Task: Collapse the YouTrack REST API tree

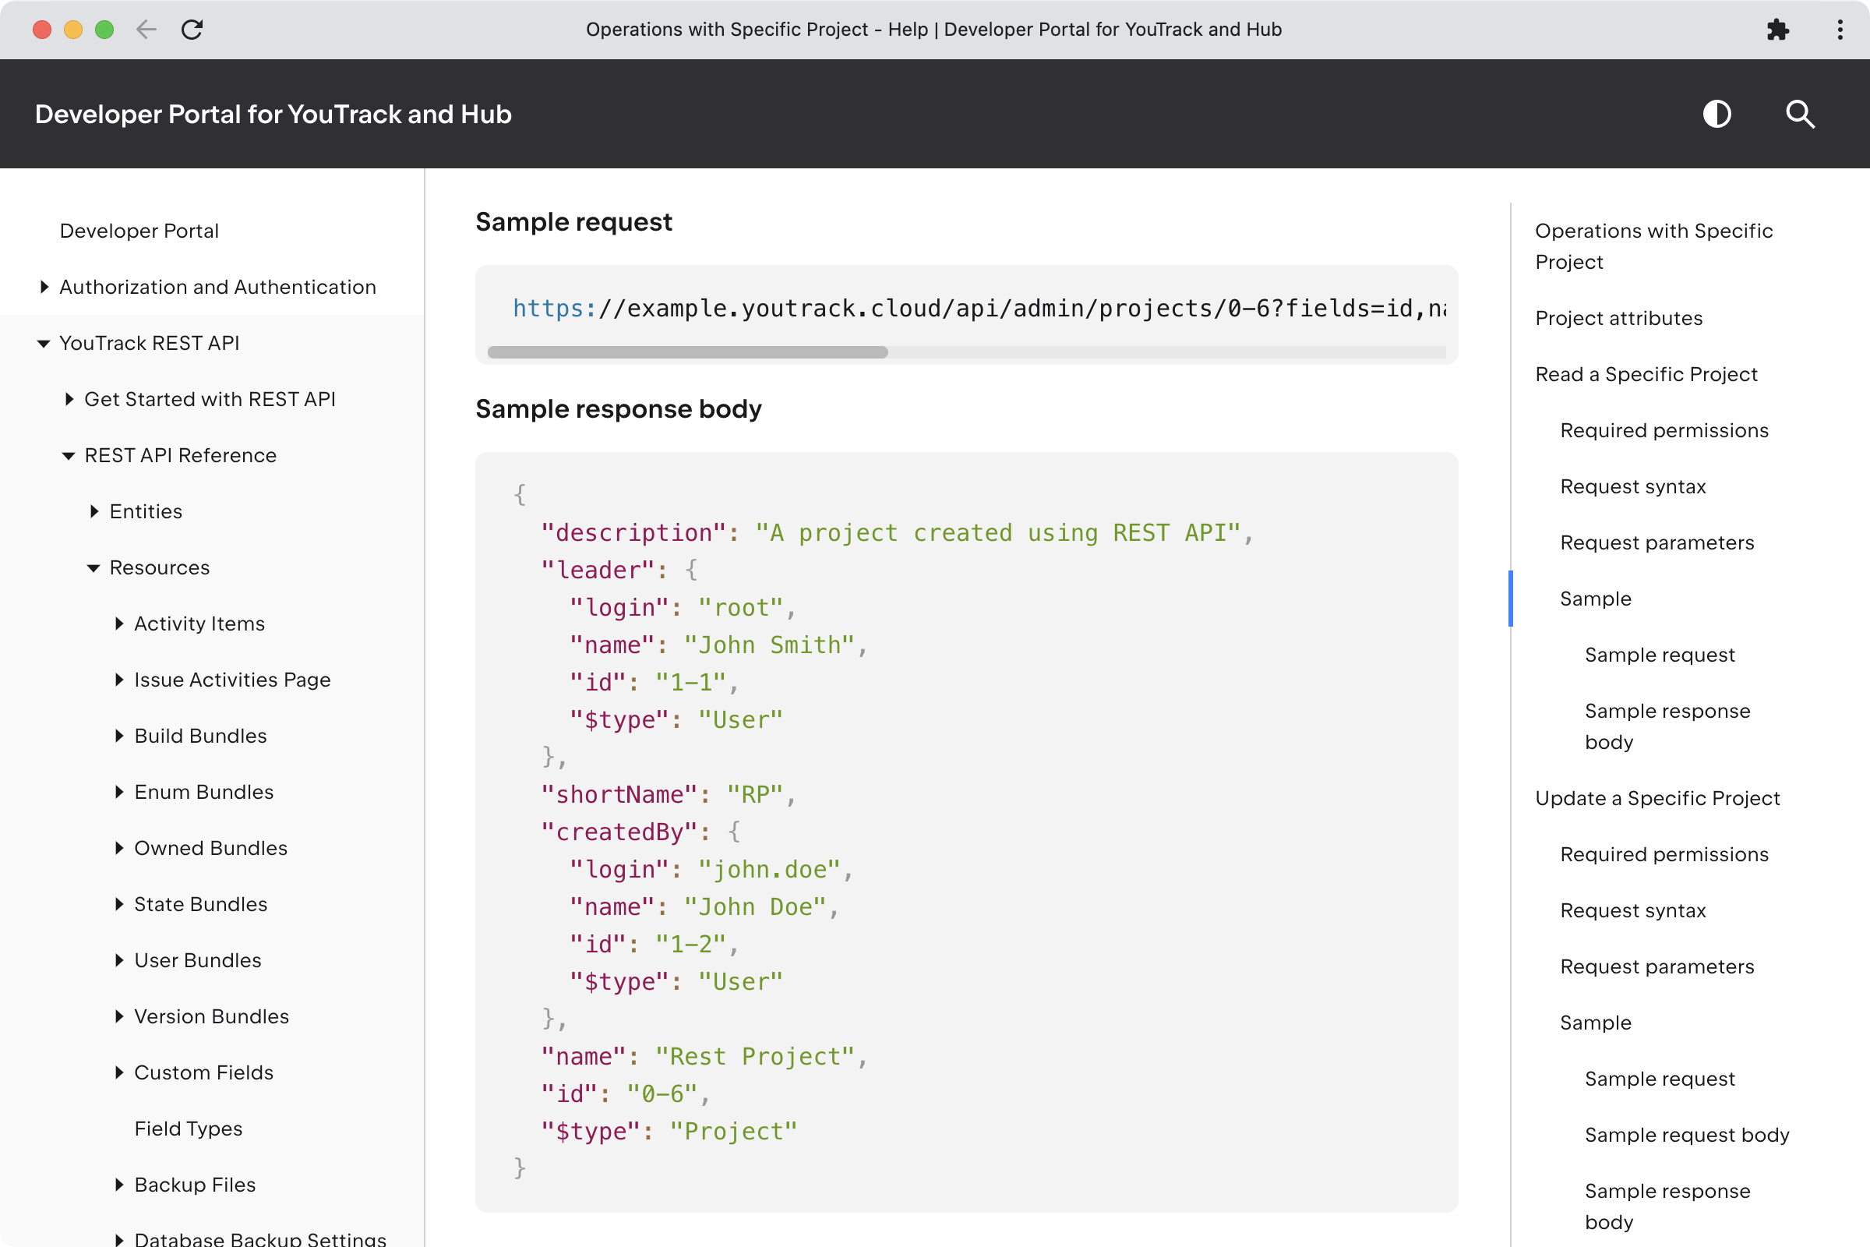Action: [x=43, y=344]
